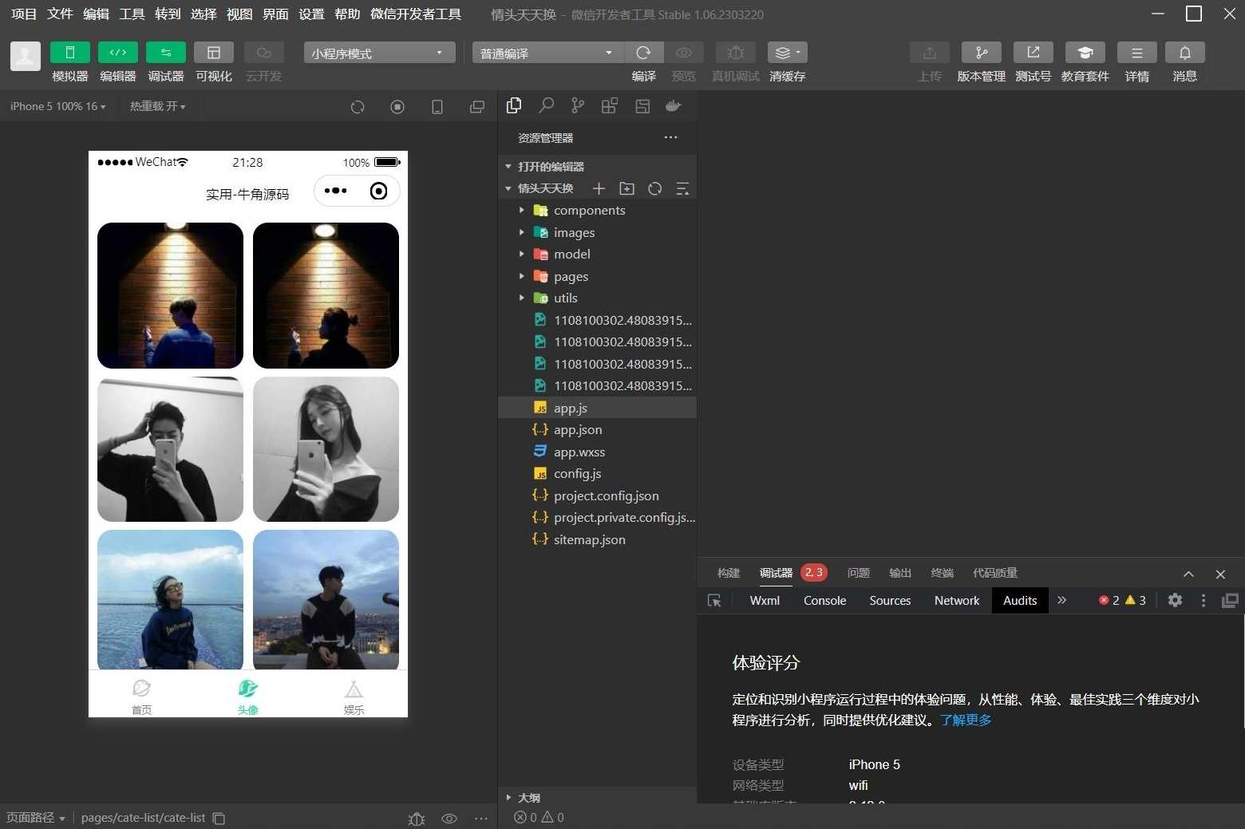This screenshot has height=829, width=1245.
Task: Open the 普通编译 compile mode dropdown
Action: click(x=546, y=53)
